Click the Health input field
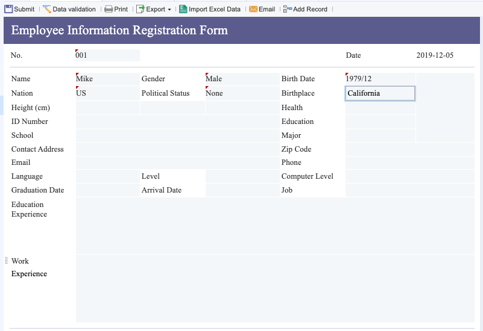Viewport: 483px width, 331px height. (x=380, y=108)
